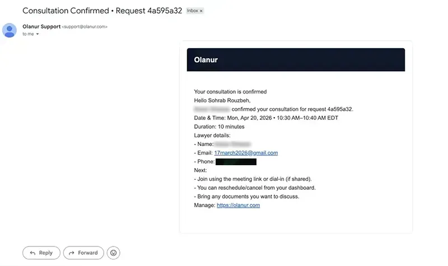Click the Olanur header banner
This screenshot has width=448, height=266.
(x=296, y=60)
